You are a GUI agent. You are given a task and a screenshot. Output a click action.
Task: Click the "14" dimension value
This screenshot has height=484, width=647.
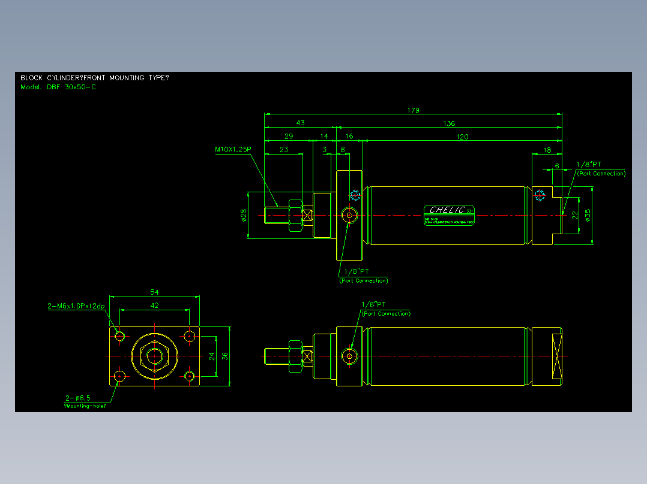[x=324, y=136]
